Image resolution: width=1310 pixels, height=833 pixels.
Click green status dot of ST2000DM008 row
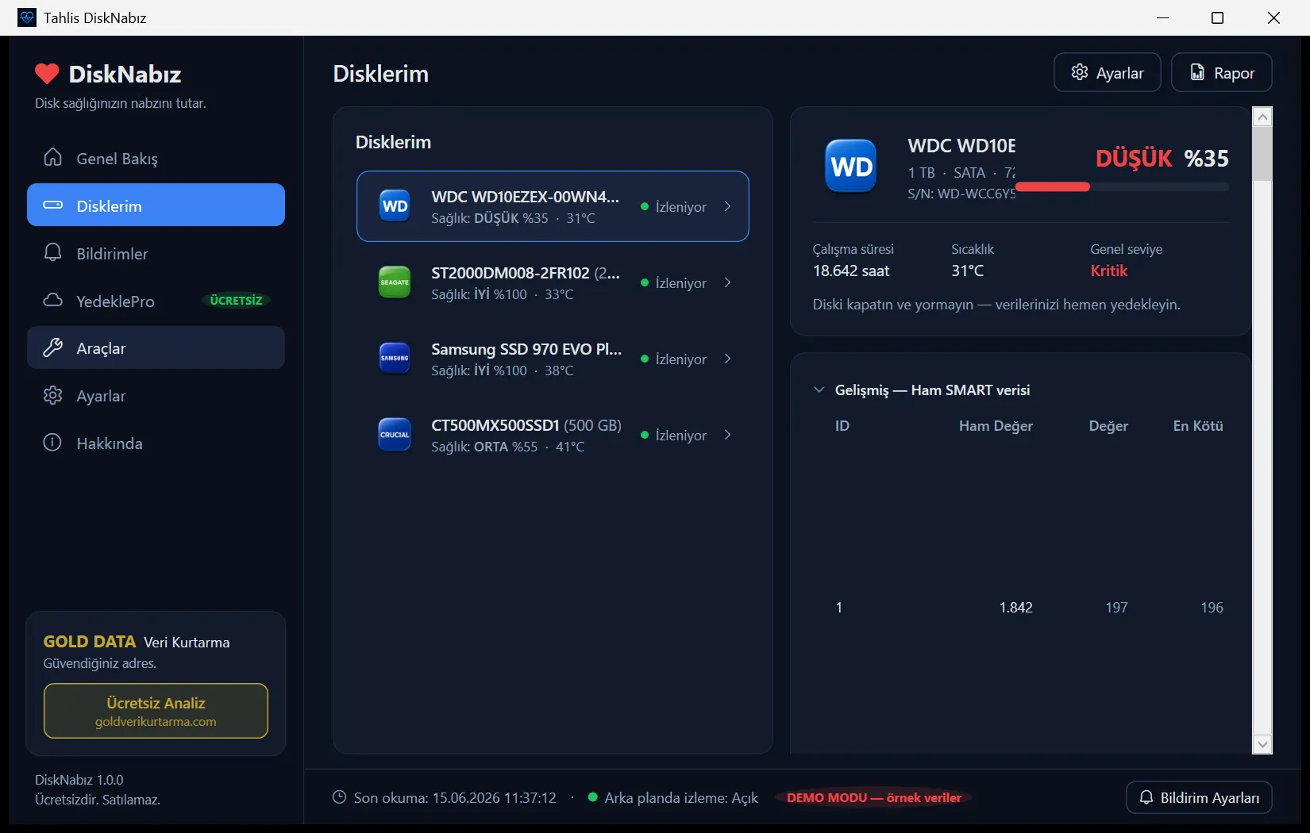pos(645,282)
